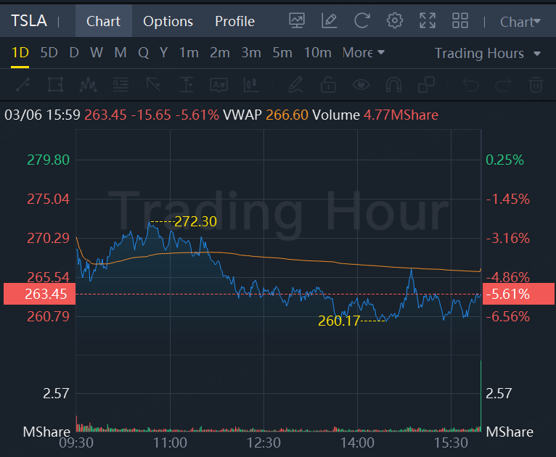Viewport: 556px width, 457px height.
Task: Click the VWAP value 266.60
Action: click(x=287, y=115)
